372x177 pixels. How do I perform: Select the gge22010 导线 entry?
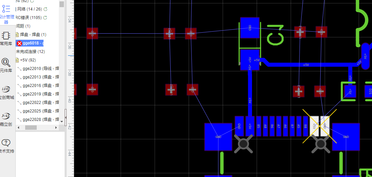[41, 69]
